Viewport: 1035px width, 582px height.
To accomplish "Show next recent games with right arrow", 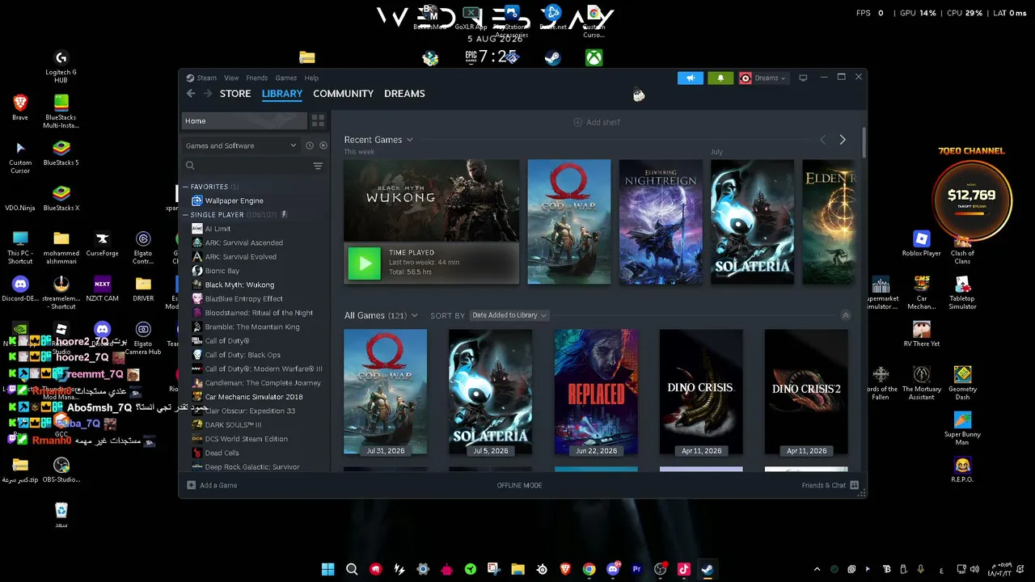I will point(843,140).
